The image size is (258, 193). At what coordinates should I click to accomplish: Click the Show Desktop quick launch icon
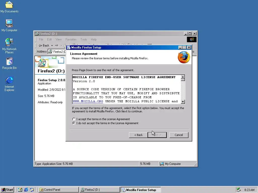[x=20, y=190]
